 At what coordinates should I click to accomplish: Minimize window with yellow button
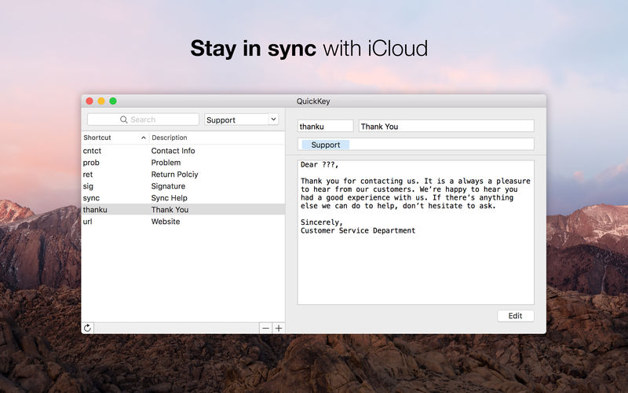[101, 101]
